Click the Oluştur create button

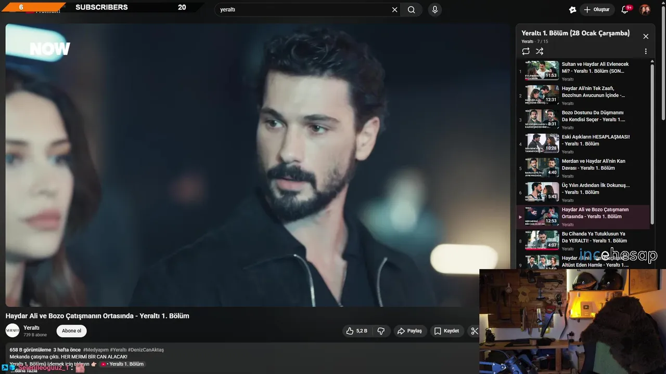tap(597, 9)
